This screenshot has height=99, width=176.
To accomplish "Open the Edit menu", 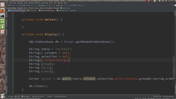I will [x=11, y=3].
